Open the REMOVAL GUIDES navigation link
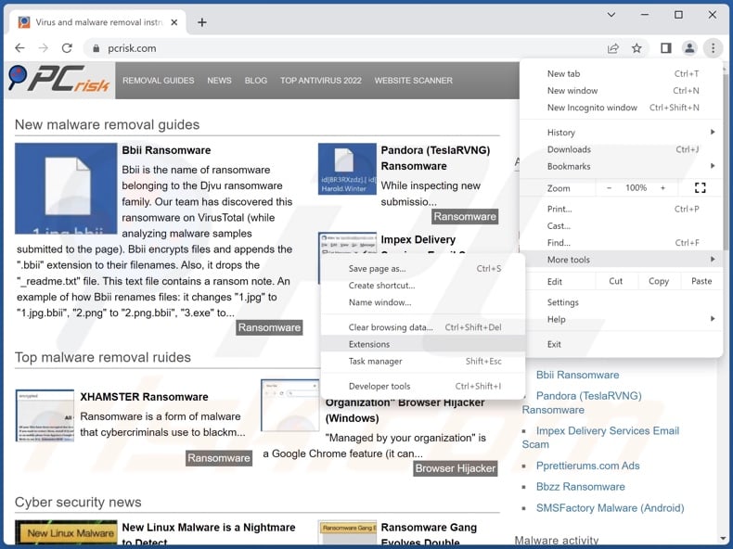 159,81
